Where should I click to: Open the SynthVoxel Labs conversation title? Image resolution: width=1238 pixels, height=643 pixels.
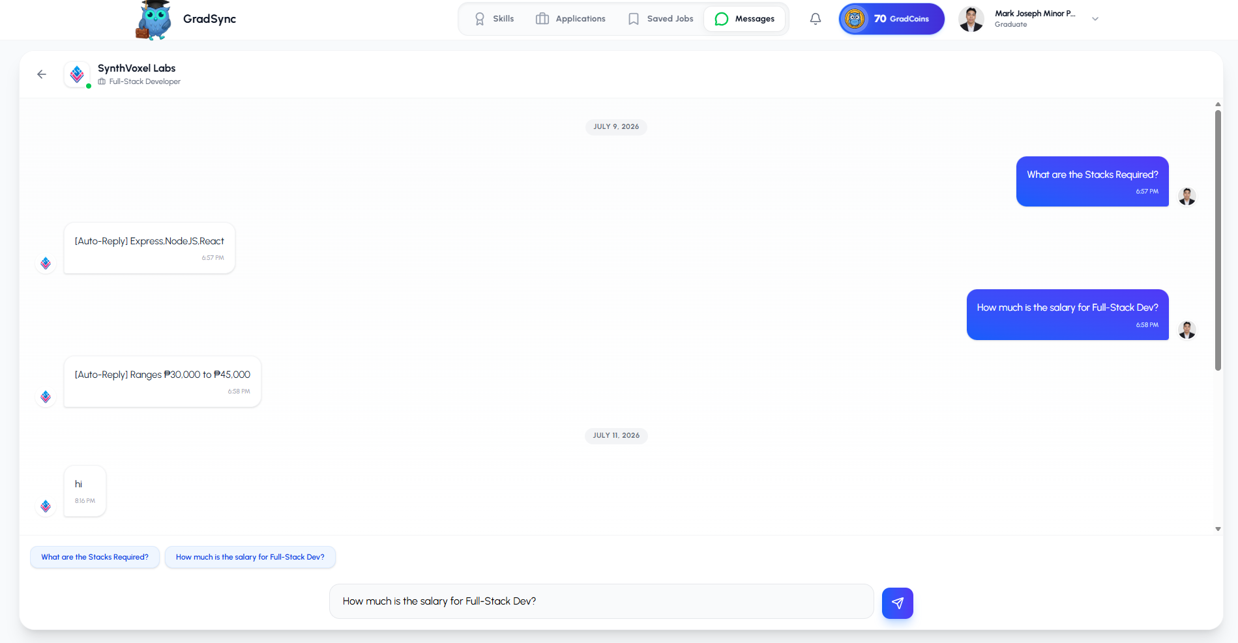tap(136, 68)
